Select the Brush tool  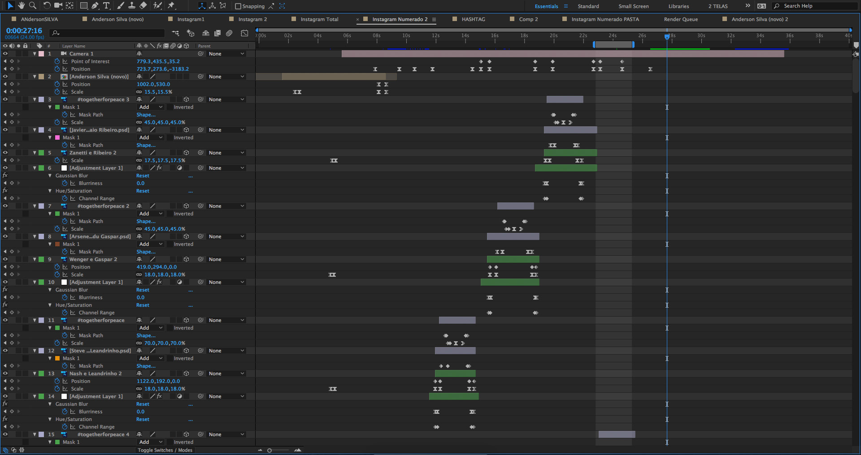point(120,6)
